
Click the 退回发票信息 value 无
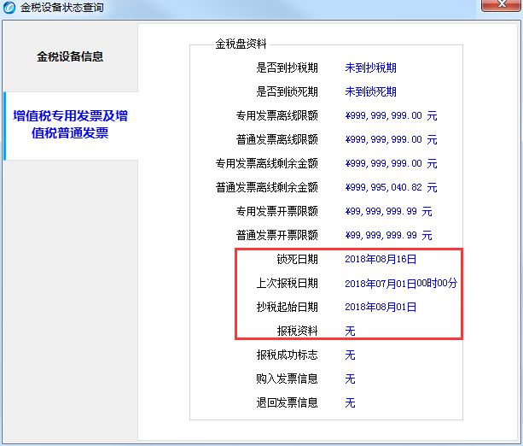pos(350,403)
